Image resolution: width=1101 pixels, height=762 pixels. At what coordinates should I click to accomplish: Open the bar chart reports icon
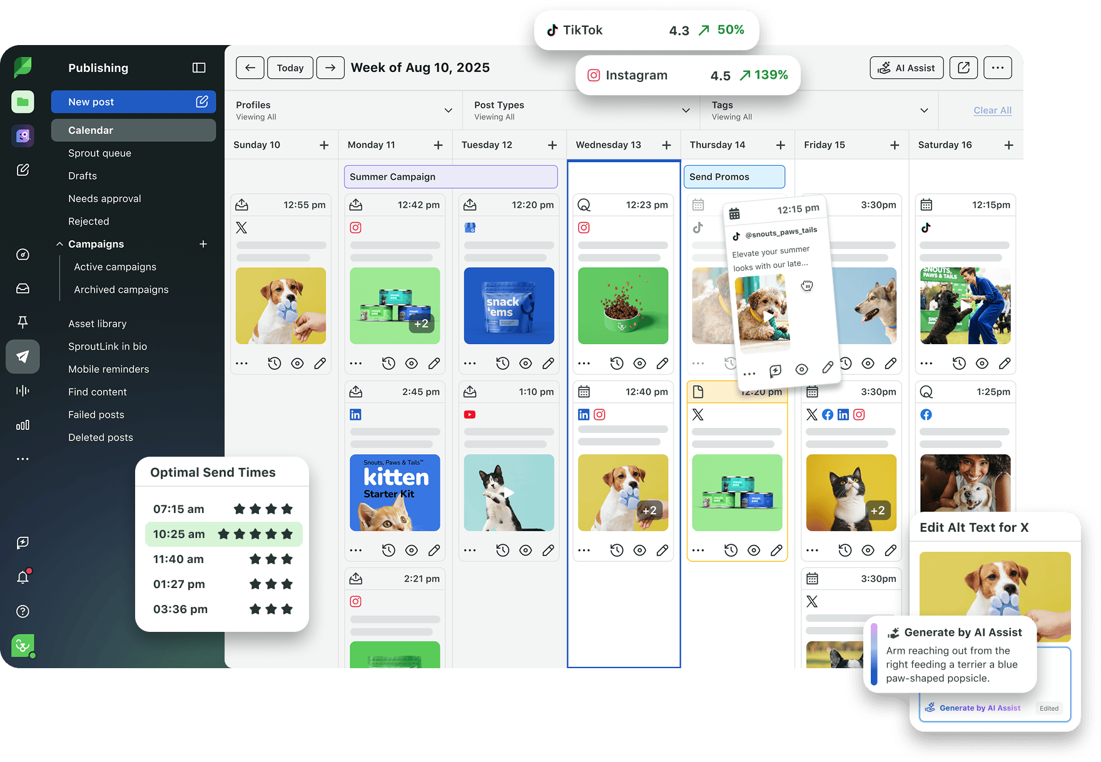coord(23,425)
